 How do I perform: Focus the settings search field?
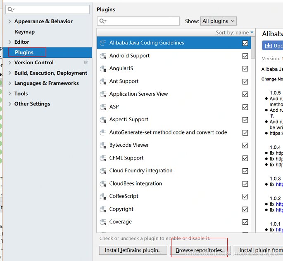48,9
